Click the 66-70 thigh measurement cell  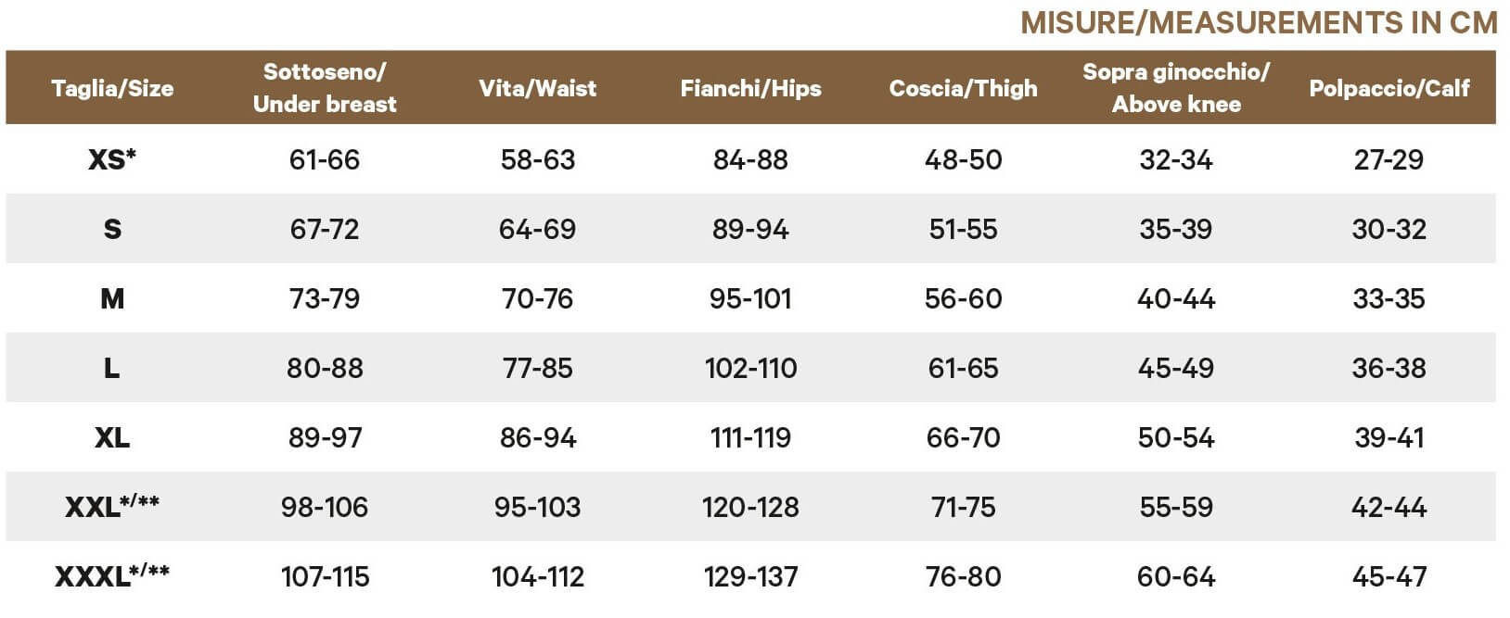click(x=964, y=437)
